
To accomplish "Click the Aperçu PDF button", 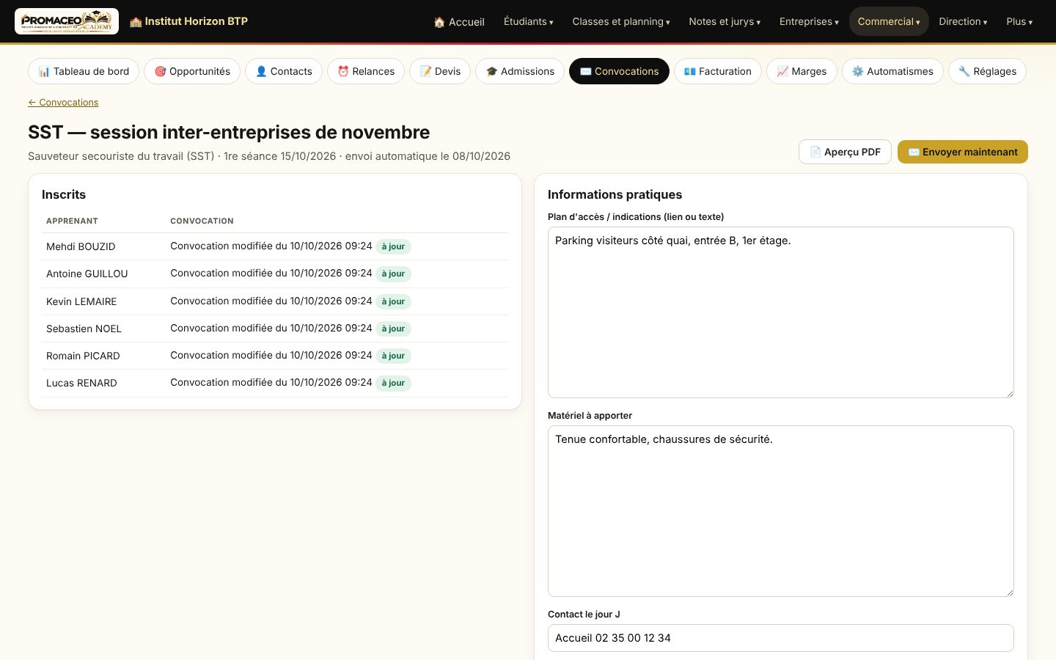I will click(845, 152).
